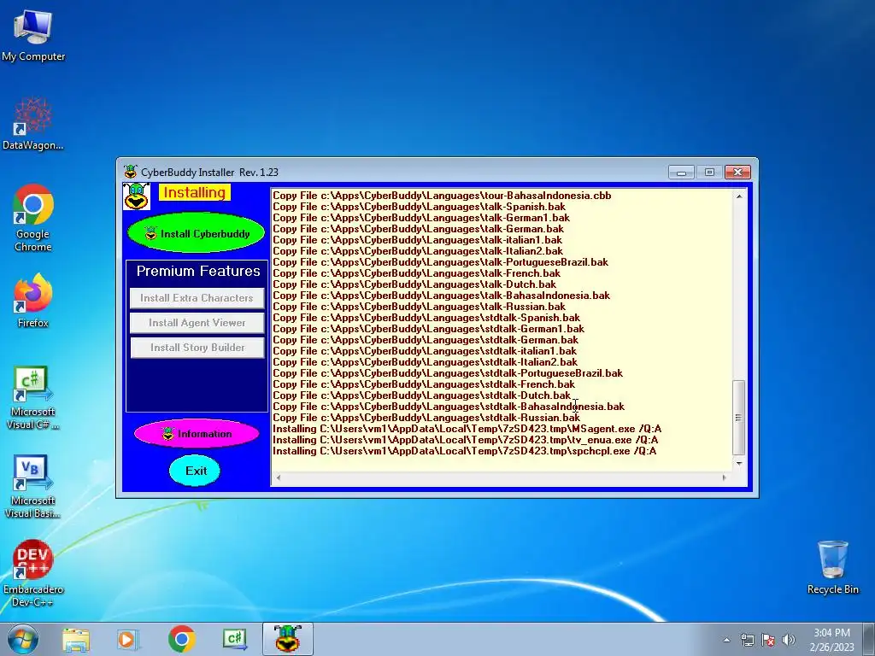Launch Google Chrome from the desktop
This screenshot has width=875, height=656.
pos(33,218)
